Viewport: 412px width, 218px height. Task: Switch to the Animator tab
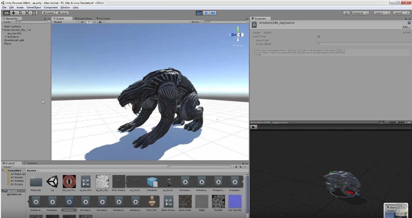[x=103, y=19]
